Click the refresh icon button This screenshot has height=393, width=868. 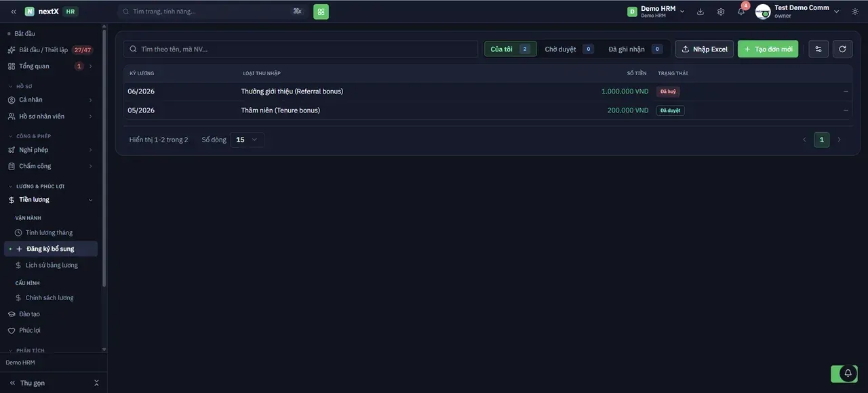tap(842, 49)
